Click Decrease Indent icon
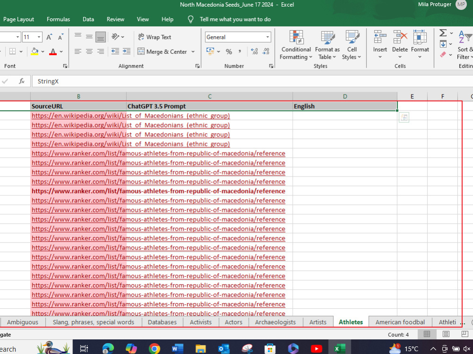Viewport: 473px width, 354px height. click(x=115, y=51)
